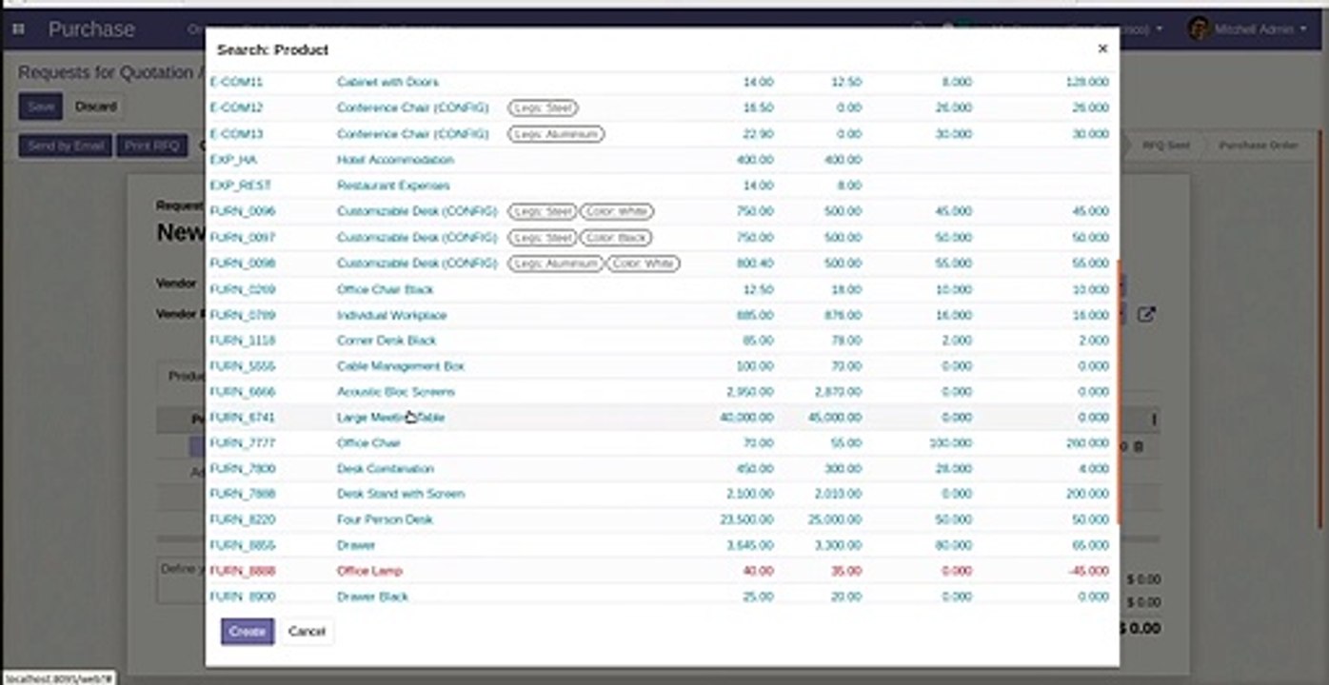
Task: Select product Cabinet with Doors
Action: coord(387,83)
